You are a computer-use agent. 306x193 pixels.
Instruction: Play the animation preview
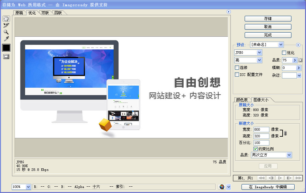[x=279, y=178]
